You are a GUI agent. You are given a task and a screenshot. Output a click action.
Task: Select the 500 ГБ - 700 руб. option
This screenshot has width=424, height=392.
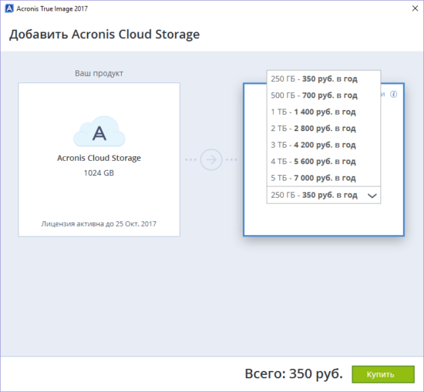pyautogui.click(x=324, y=95)
